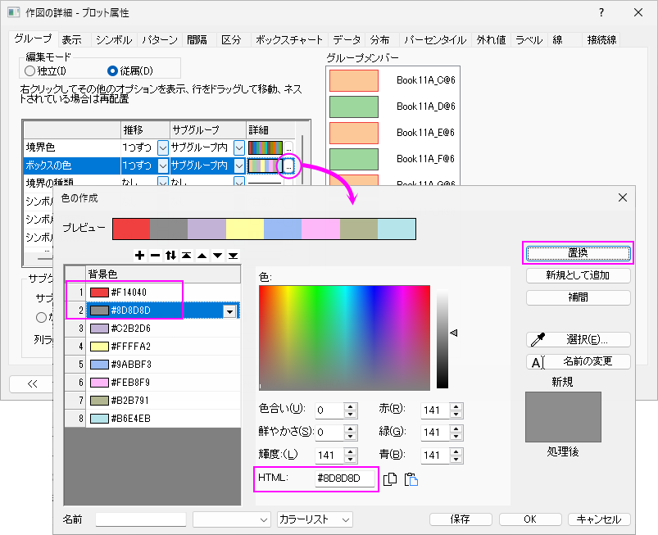
Task: Click the luminance slider bar
Action: (x=442, y=338)
